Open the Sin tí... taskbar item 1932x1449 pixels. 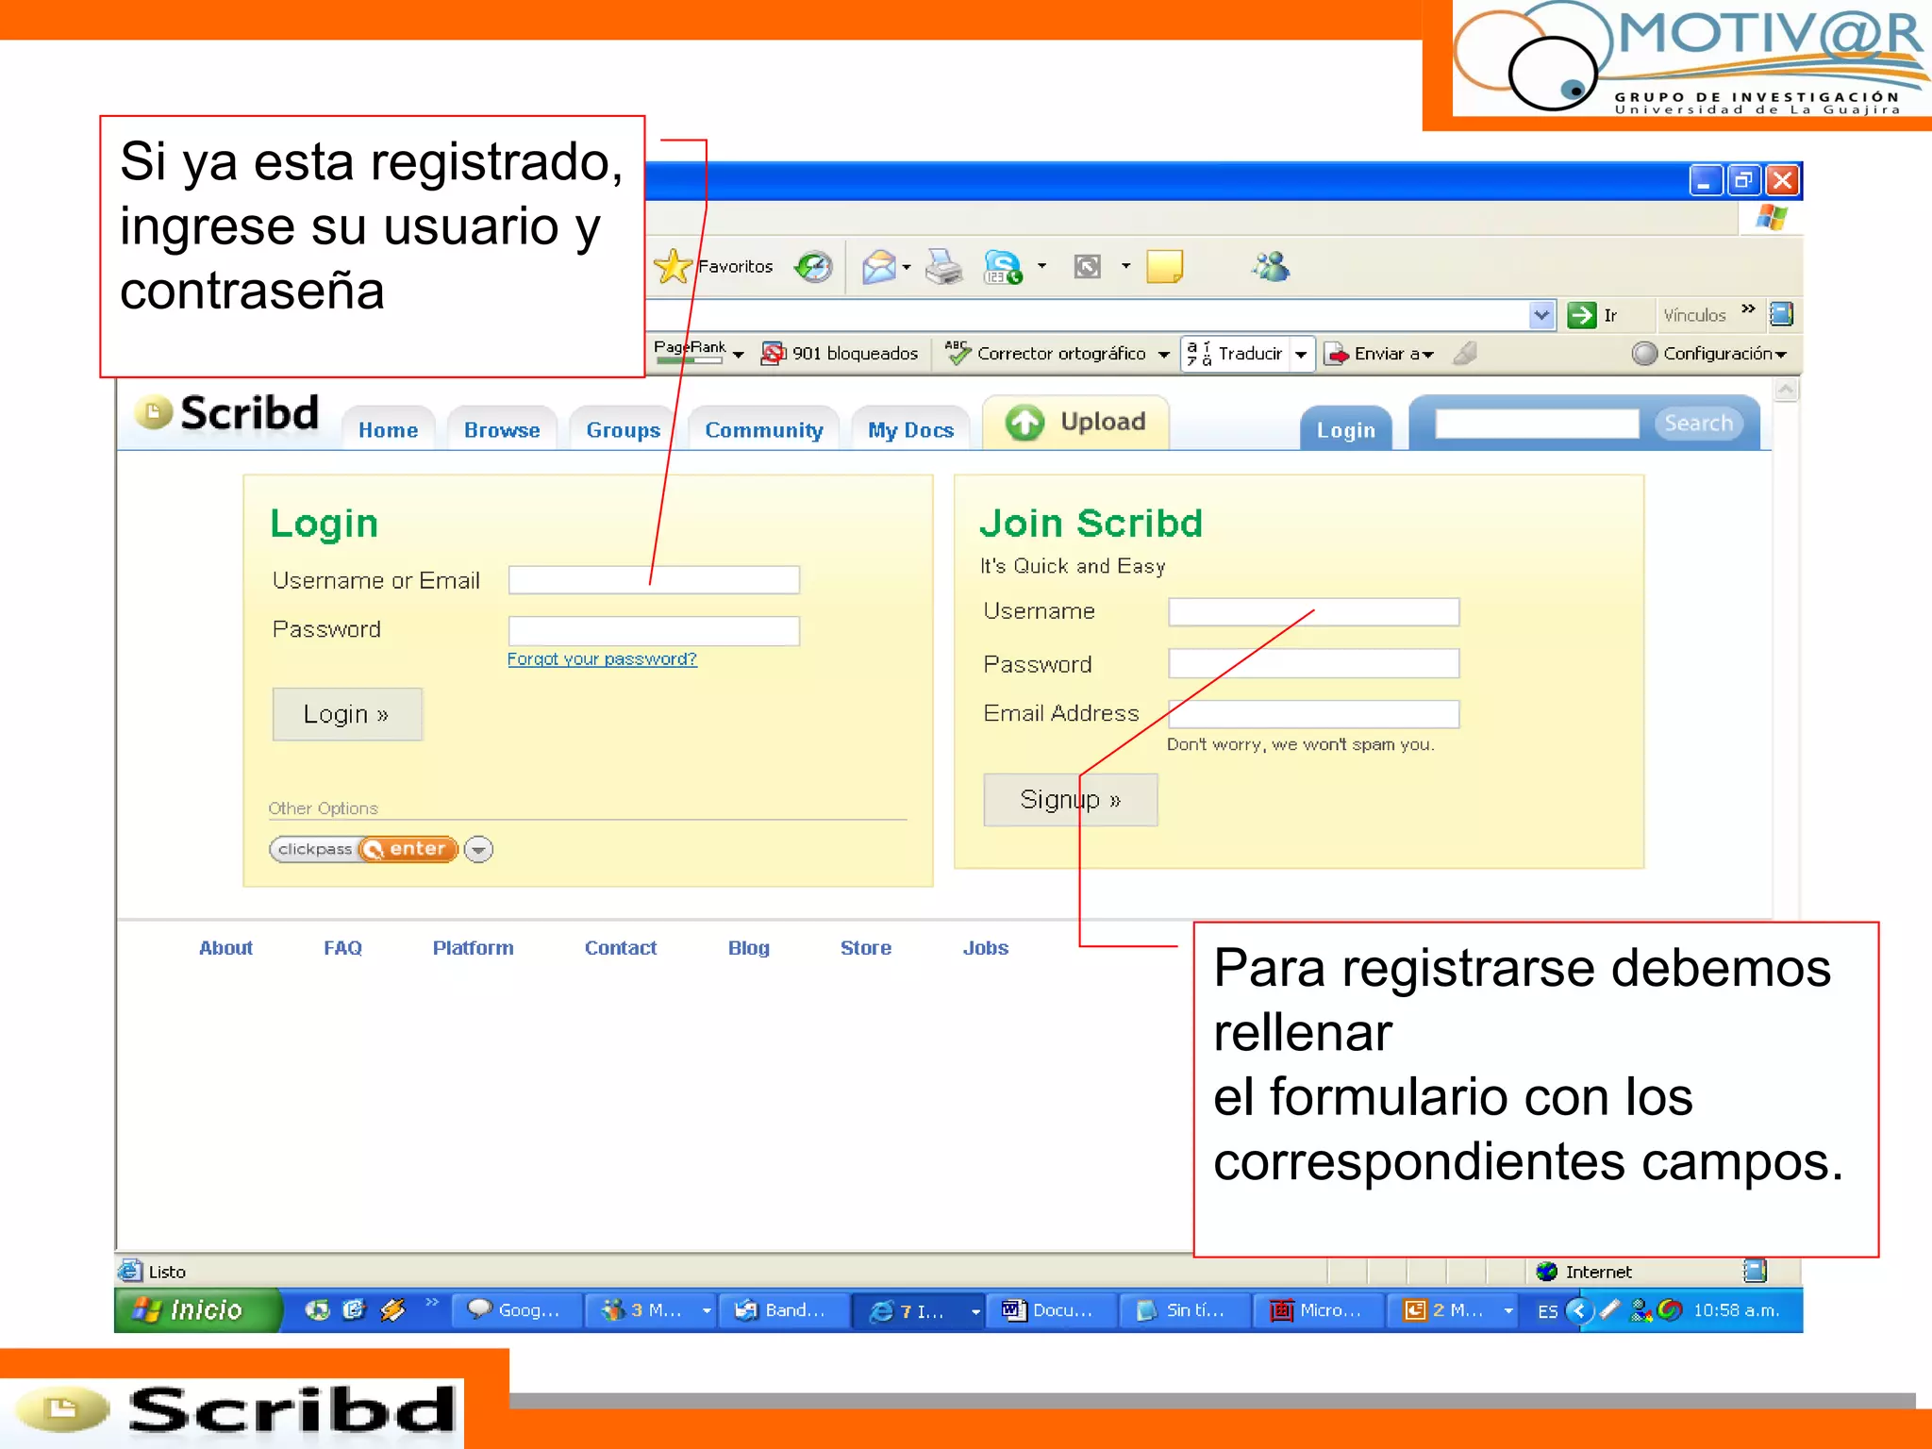point(1183,1310)
